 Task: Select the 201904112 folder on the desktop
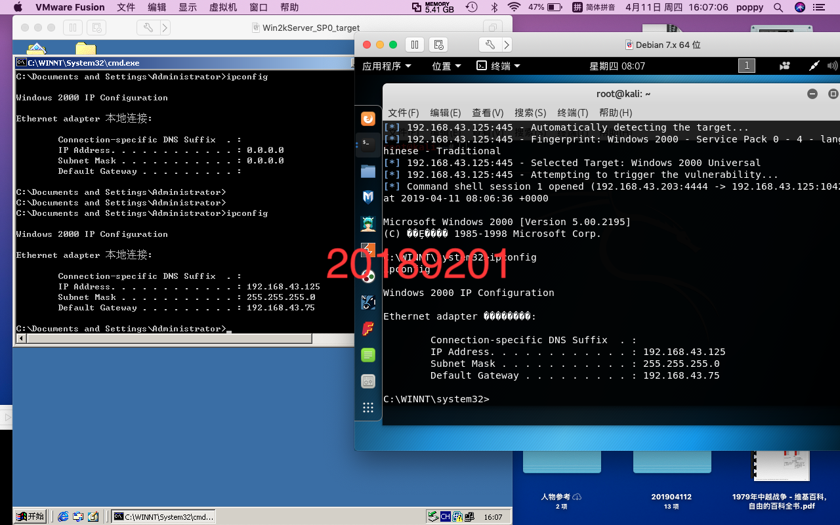pyautogui.click(x=671, y=497)
